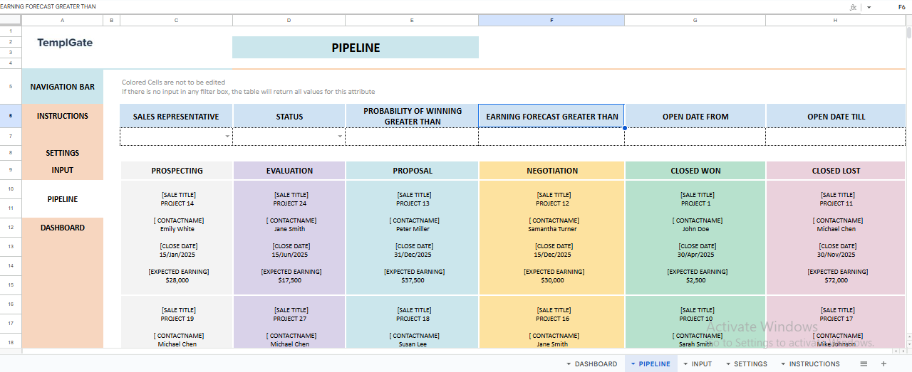The image size is (912, 372).
Task: Go to INPUT in navigation bar
Action: [63, 170]
